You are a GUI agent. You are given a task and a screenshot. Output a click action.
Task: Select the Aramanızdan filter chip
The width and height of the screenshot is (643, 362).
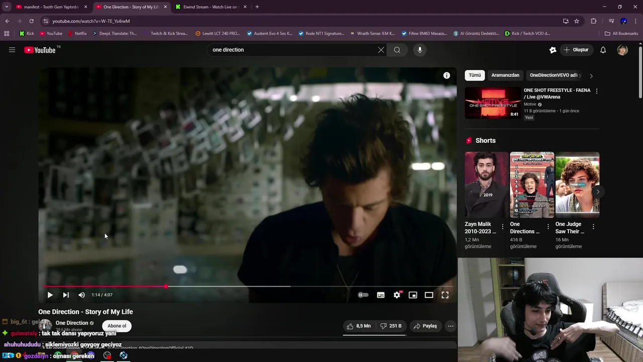pyautogui.click(x=505, y=75)
